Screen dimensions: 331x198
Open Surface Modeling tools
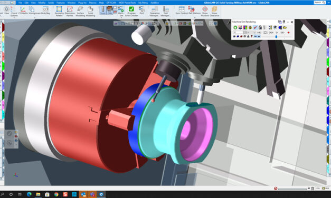coord(80,11)
